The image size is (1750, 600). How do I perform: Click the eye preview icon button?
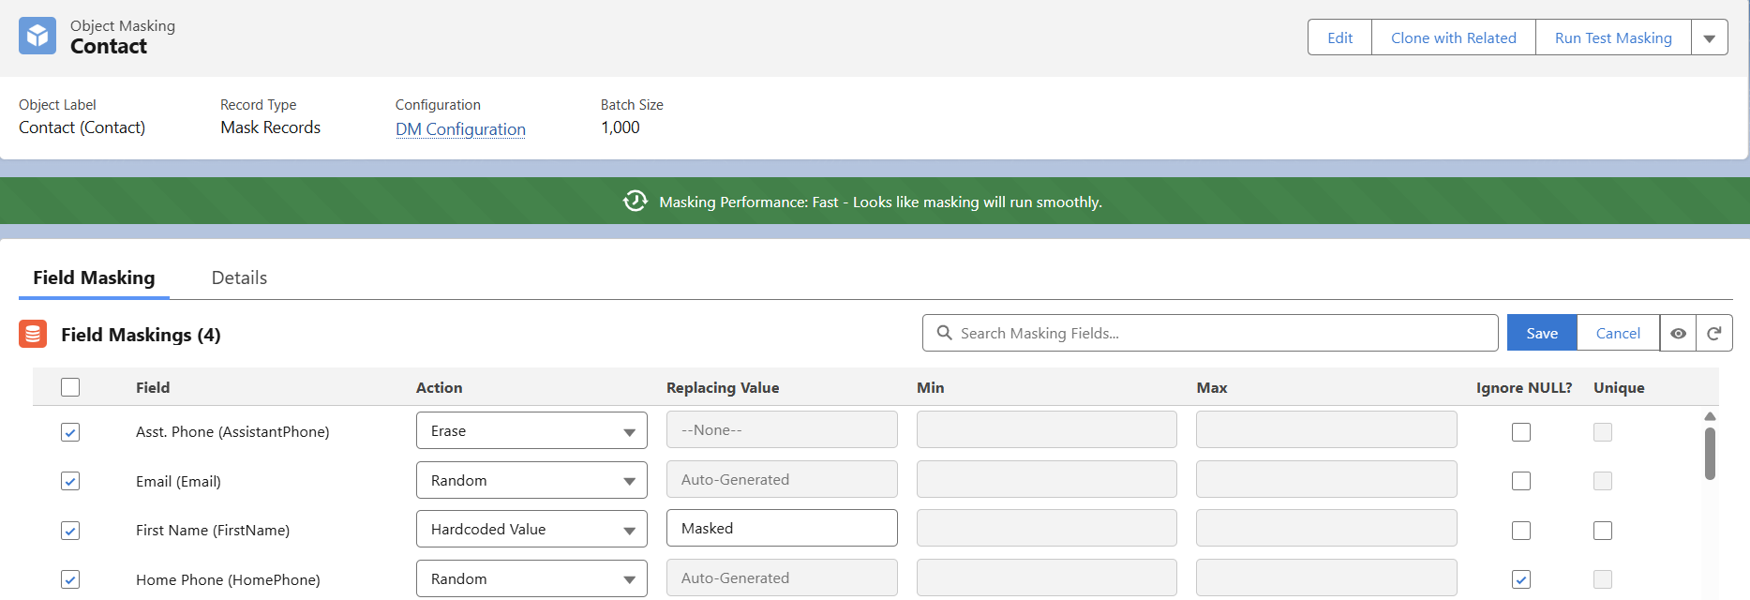(1678, 333)
